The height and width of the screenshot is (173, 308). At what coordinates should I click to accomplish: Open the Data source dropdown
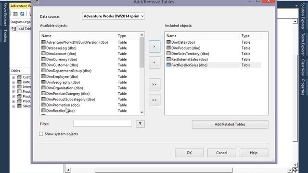tap(114, 16)
